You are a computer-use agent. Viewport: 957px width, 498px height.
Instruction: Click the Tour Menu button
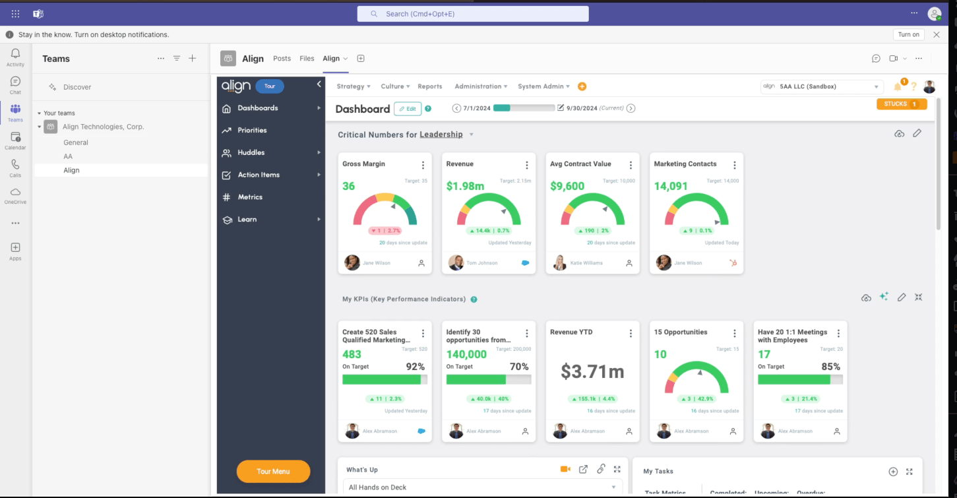pyautogui.click(x=273, y=472)
